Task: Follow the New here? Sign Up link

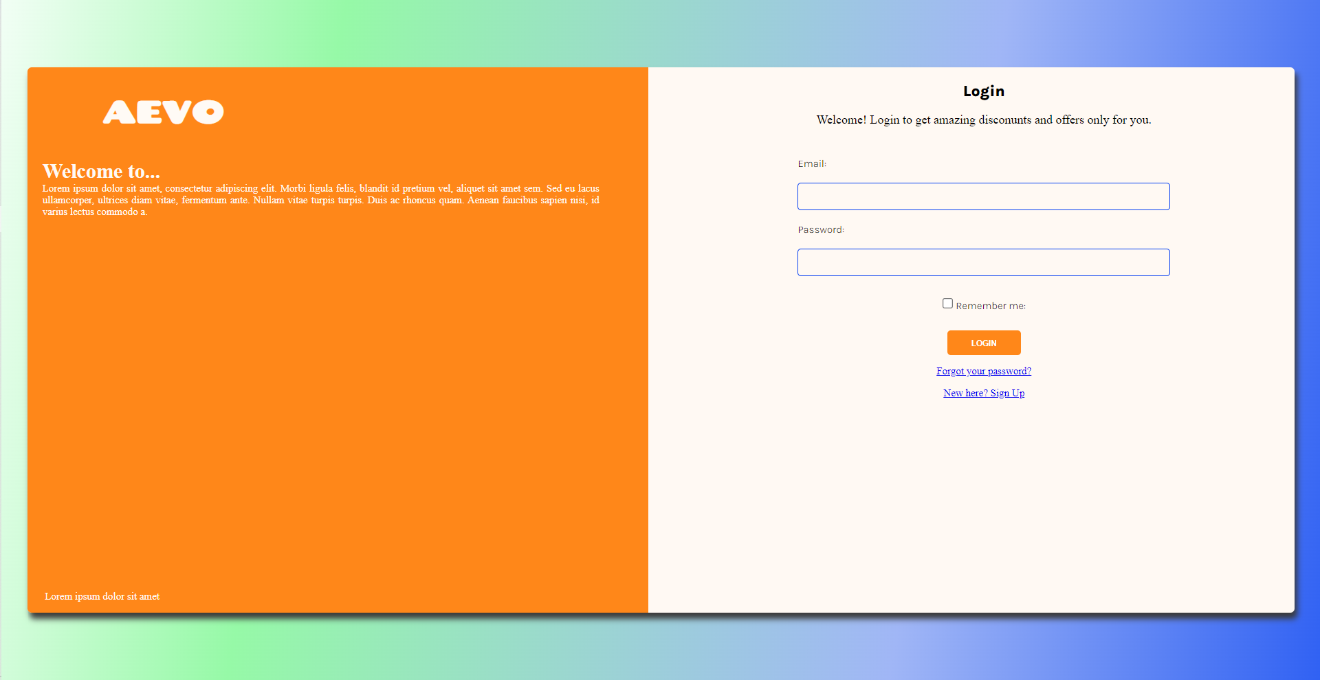Action: point(983,393)
